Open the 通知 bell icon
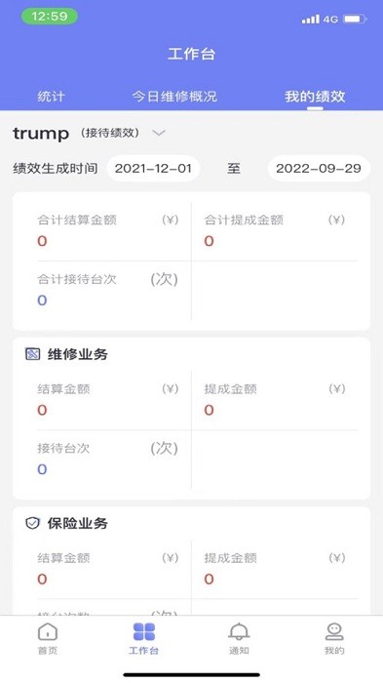The width and height of the screenshot is (383, 683). pyautogui.click(x=239, y=632)
